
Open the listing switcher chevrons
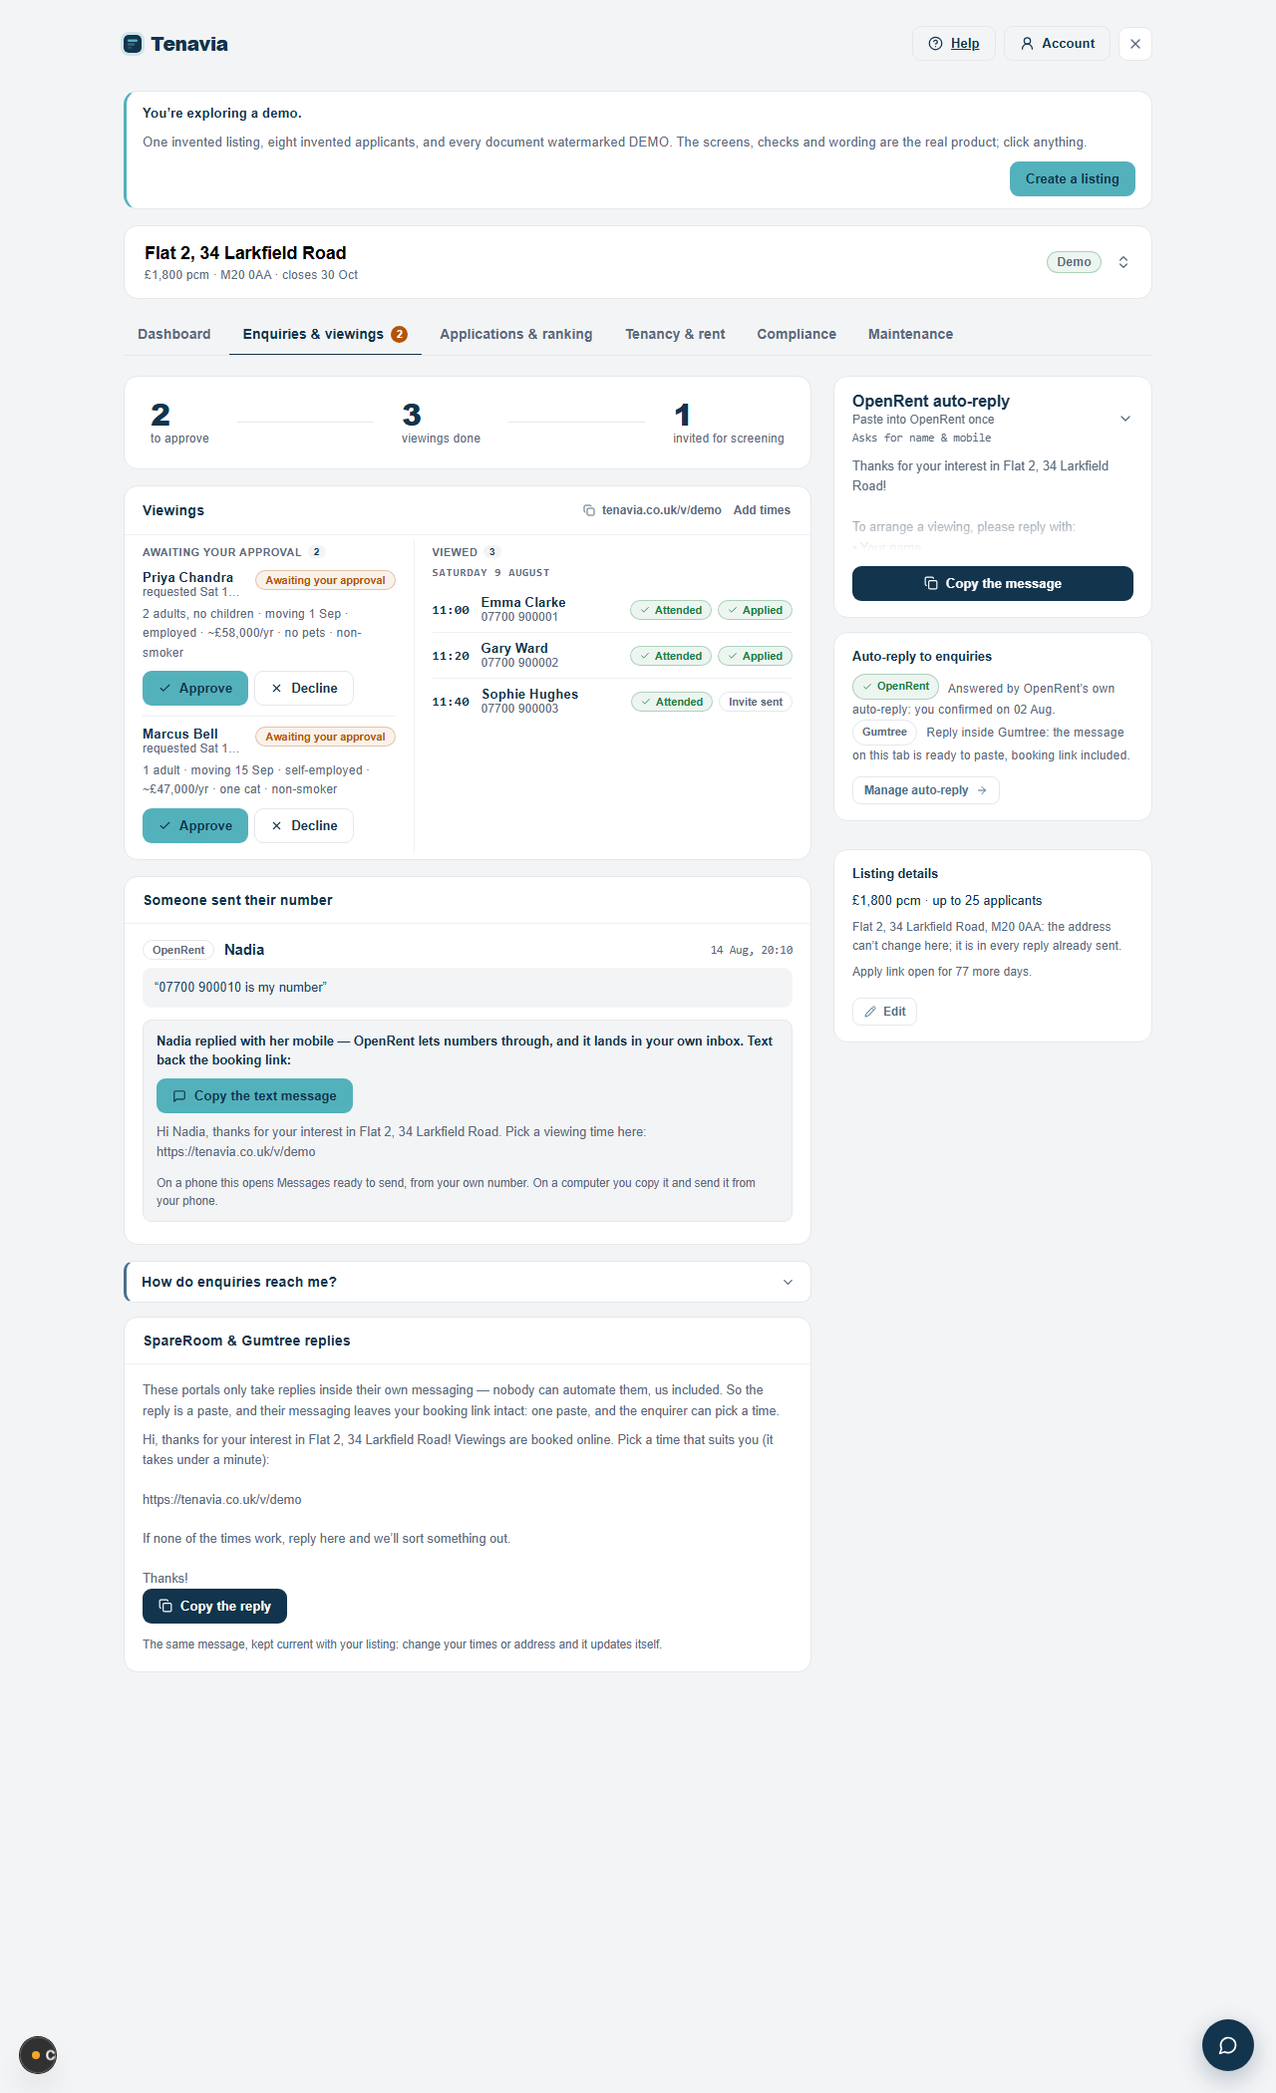pyautogui.click(x=1123, y=262)
